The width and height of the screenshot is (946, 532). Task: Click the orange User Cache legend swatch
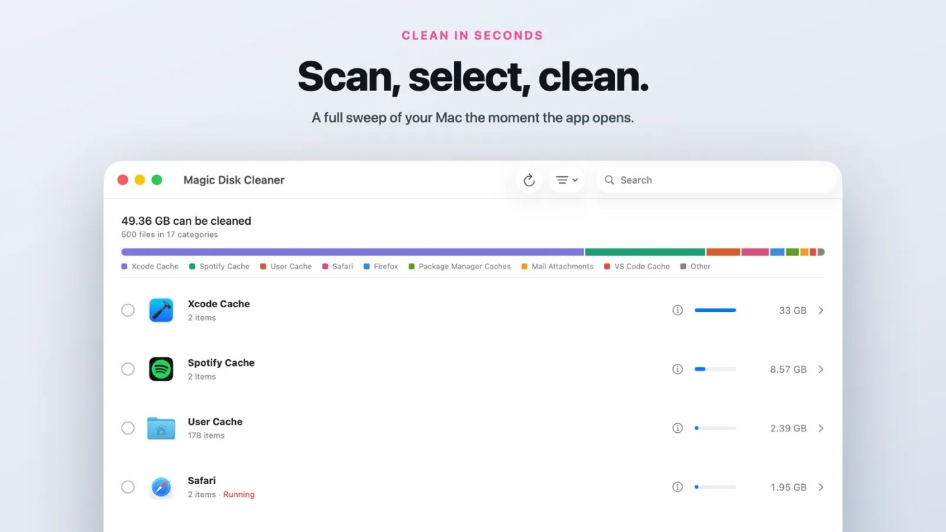264,267
